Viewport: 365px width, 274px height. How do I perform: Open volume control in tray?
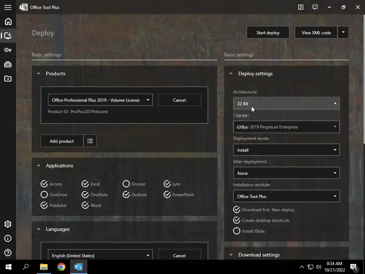pyautogui.click(x=319, y=267)
